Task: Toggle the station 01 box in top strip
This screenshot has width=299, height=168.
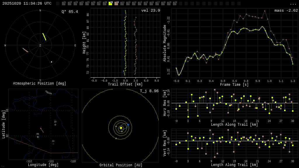Action: tap(64, 3)
